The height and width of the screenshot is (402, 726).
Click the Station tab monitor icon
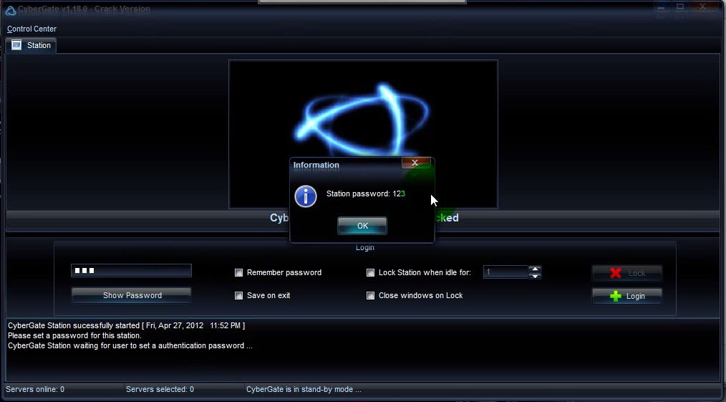point(16,45)
